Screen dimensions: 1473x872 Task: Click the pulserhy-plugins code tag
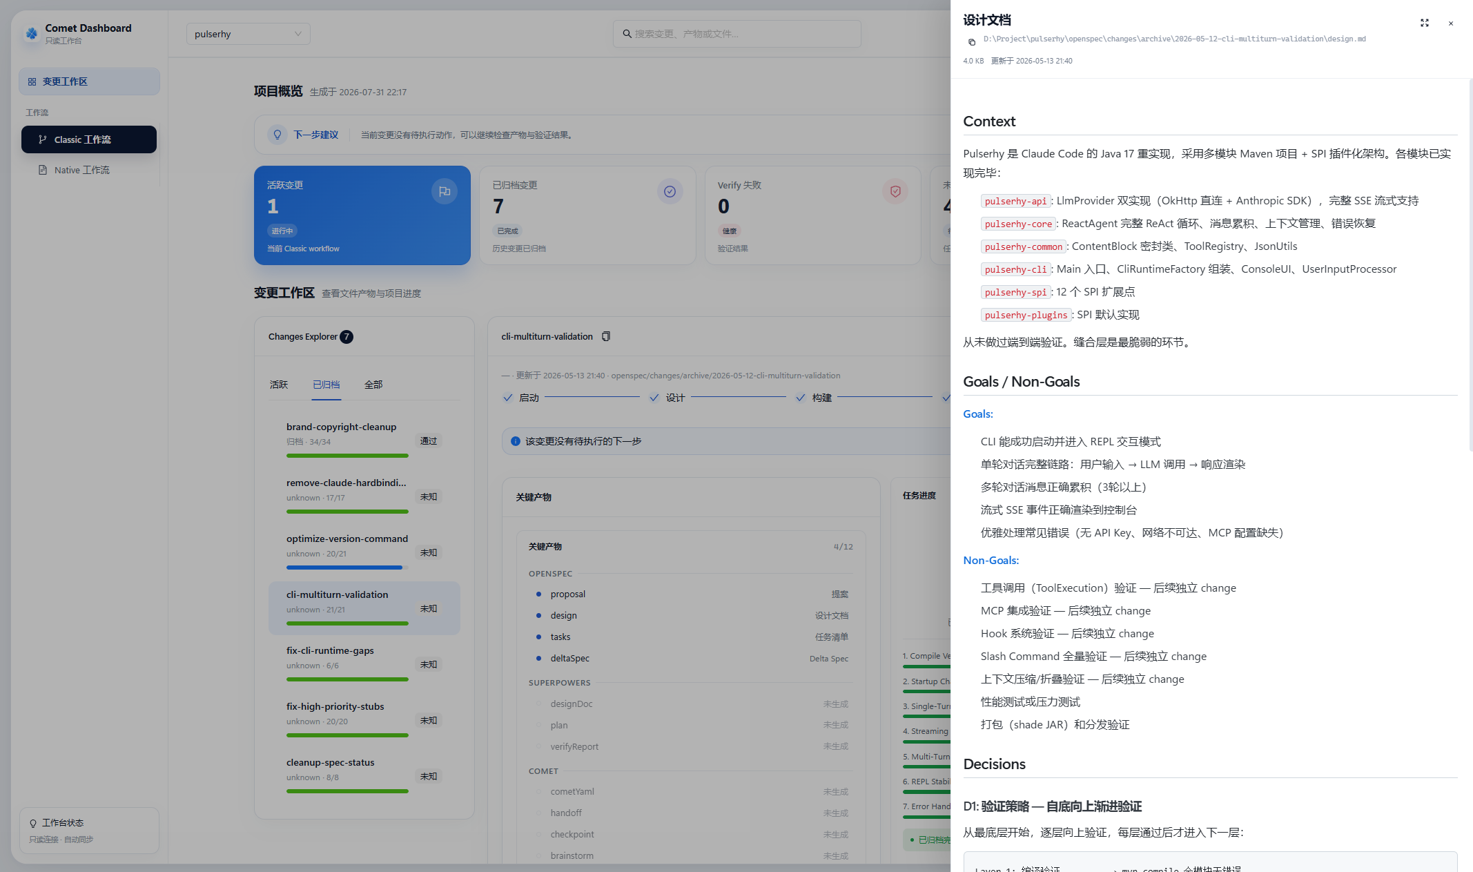coord(1026,315)
